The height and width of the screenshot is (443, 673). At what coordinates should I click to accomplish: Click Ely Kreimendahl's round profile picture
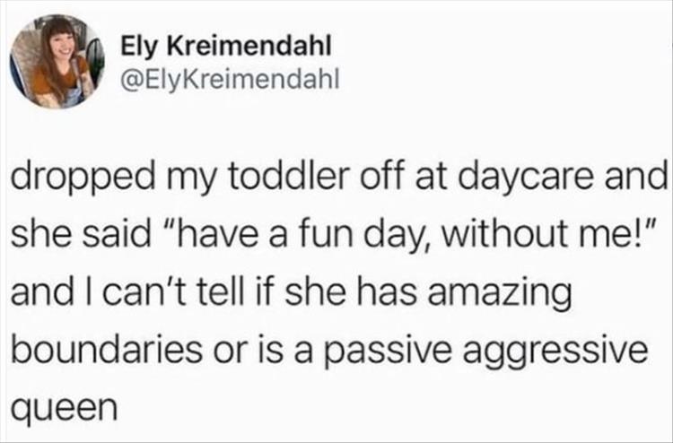coord(57,62)
